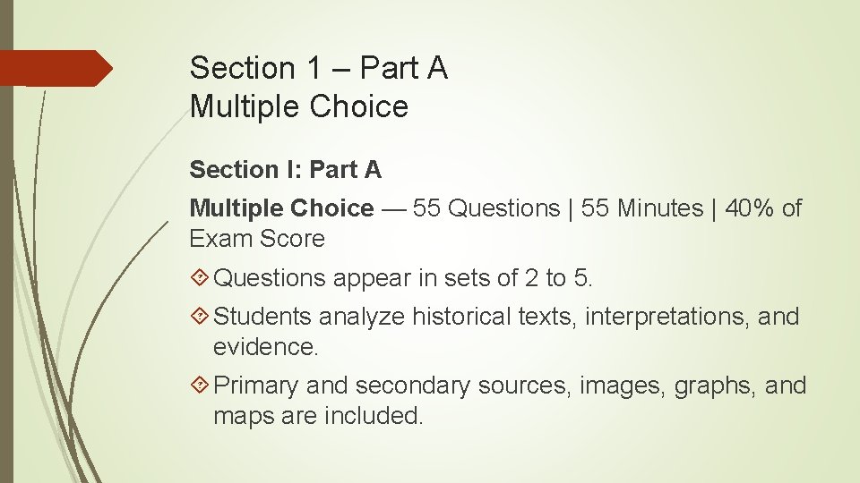Viewport: 860px width, 483px height.
Task: Click the brown vertical bar on the slide edge
Action: [x=6, y=241]
